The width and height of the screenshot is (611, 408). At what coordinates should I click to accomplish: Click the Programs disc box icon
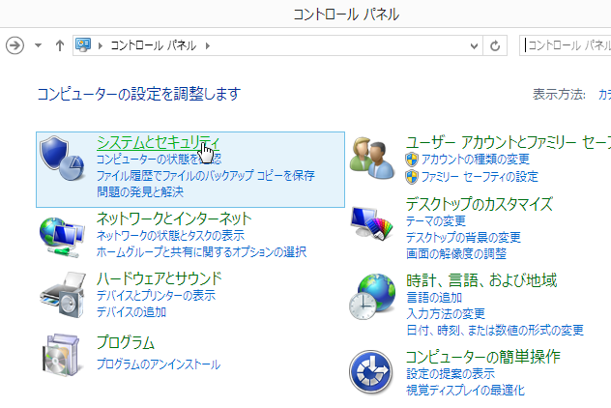(62, 355)
